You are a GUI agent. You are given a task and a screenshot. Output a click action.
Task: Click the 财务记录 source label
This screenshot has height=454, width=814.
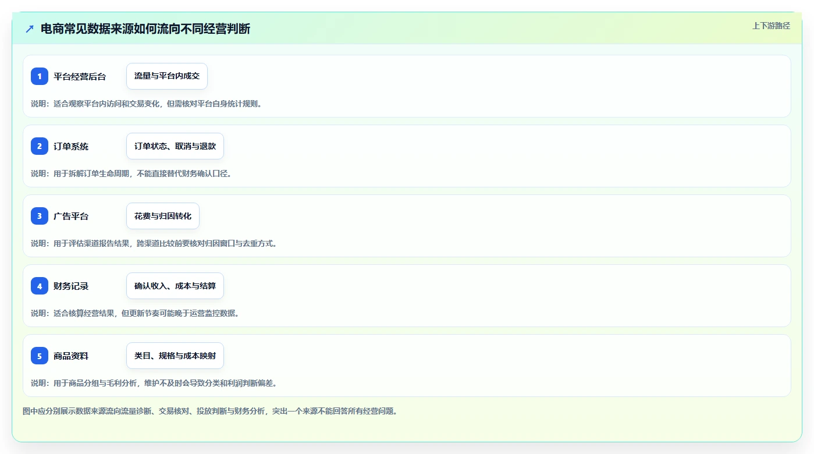pos(71,286)
